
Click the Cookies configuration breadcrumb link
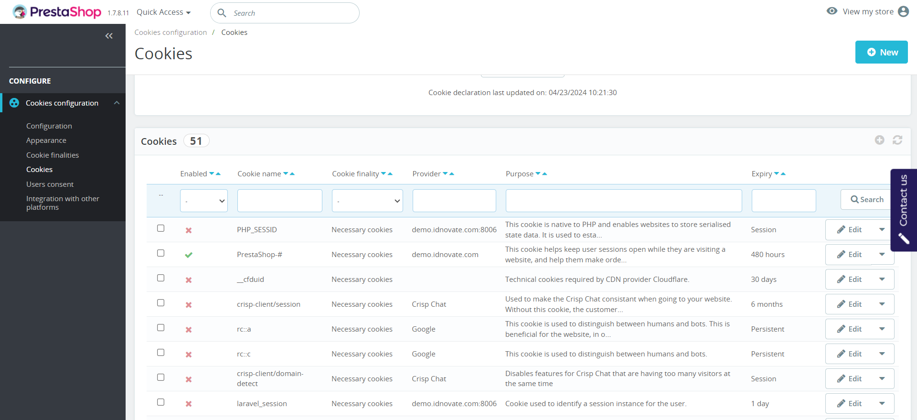coord(171,32)
